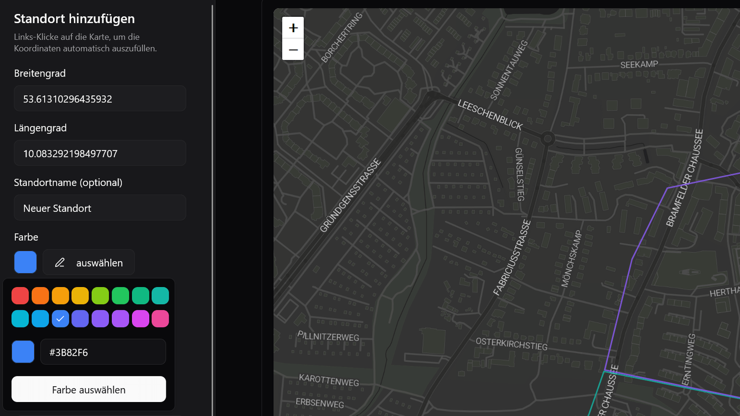Pick the orange color swatch
This screenshot has width=740, height=416.
coord(40,296)
